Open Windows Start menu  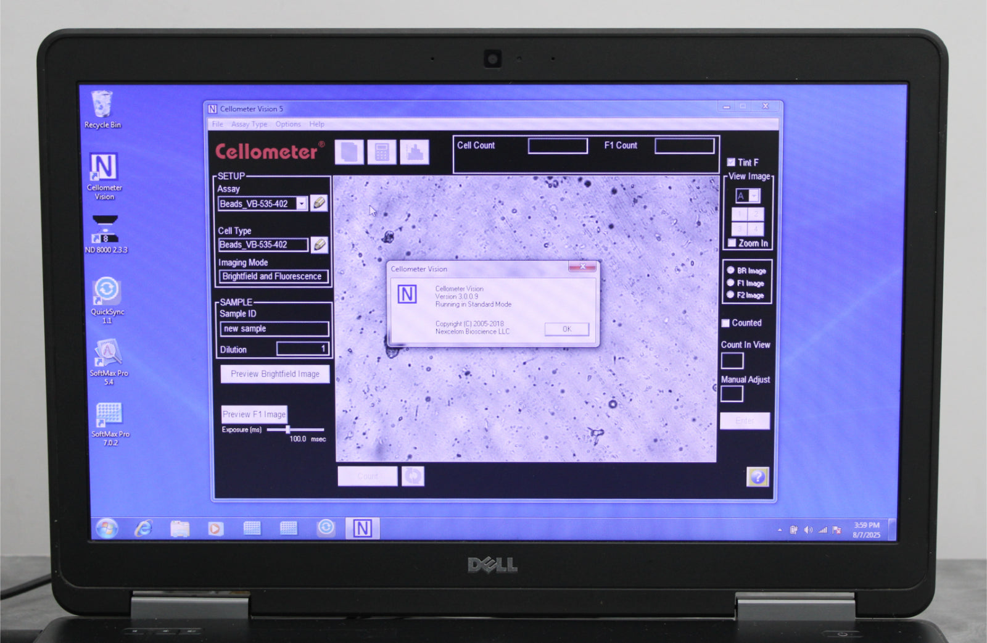pos(107,528)
